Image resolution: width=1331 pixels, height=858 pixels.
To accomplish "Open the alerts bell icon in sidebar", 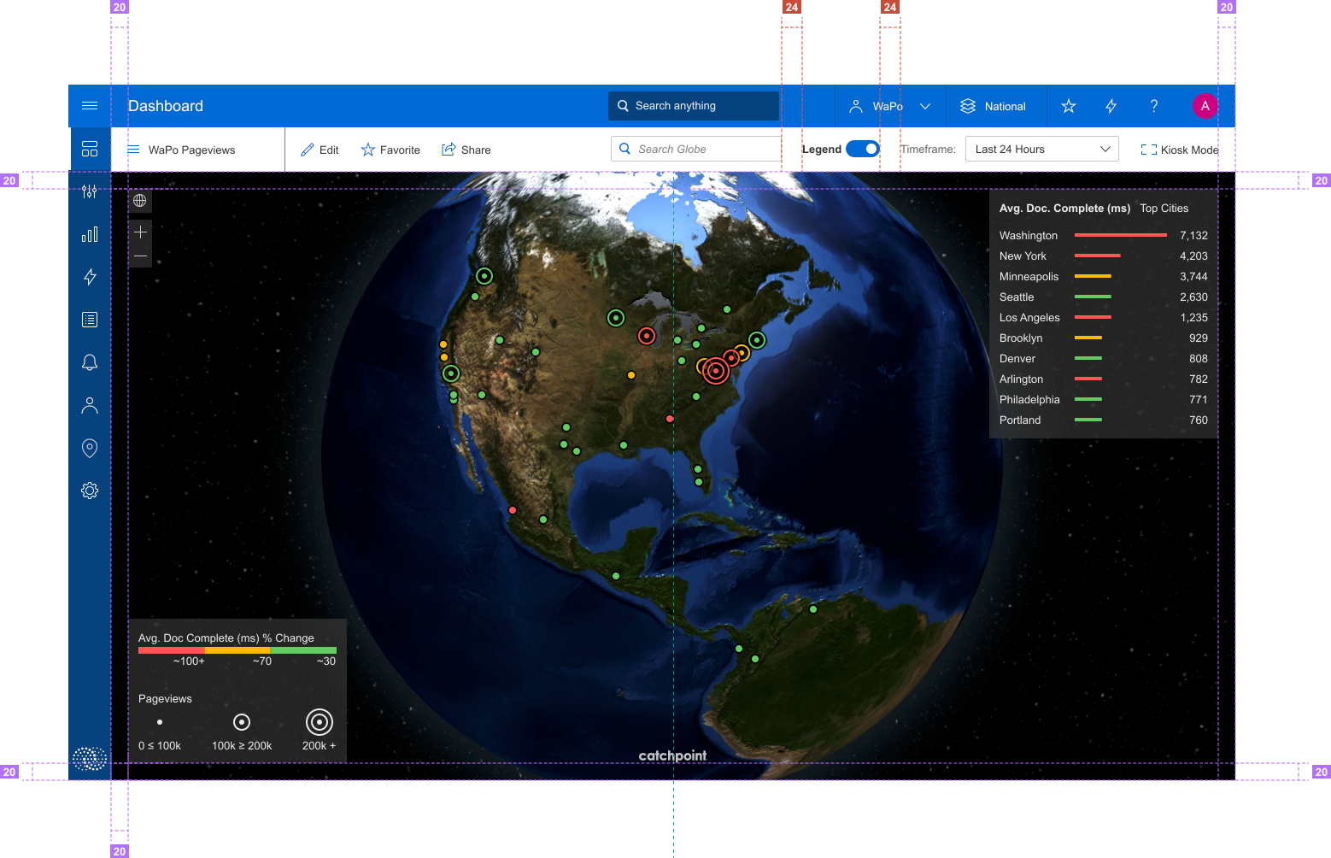I will click(x=90, y=362).
